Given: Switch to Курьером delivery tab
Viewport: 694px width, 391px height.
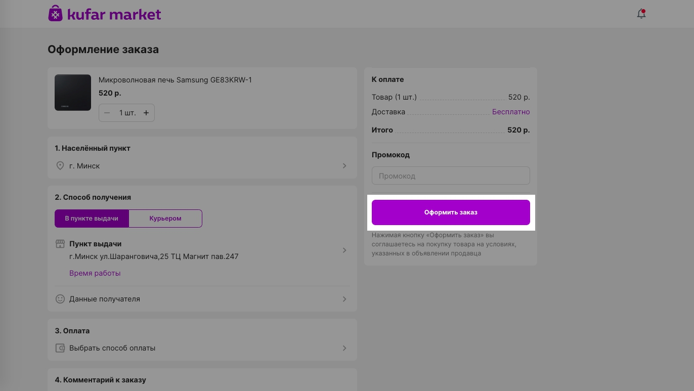Looking at the screenshot, I should 165,219.
